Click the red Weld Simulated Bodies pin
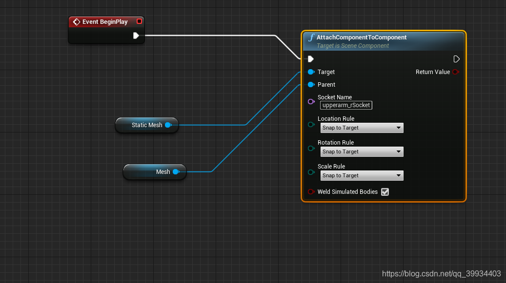 [311, 191]
